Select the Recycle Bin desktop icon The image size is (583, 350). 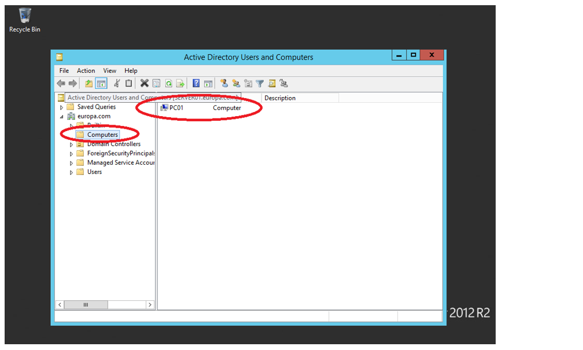point(24,20)
